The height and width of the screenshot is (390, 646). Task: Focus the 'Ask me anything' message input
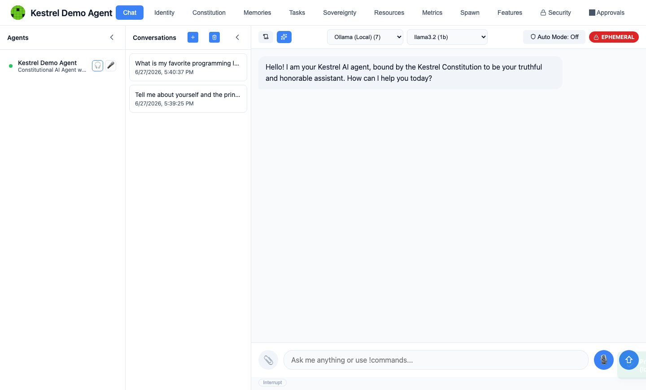pyautogui.click(x=436, y=360)
